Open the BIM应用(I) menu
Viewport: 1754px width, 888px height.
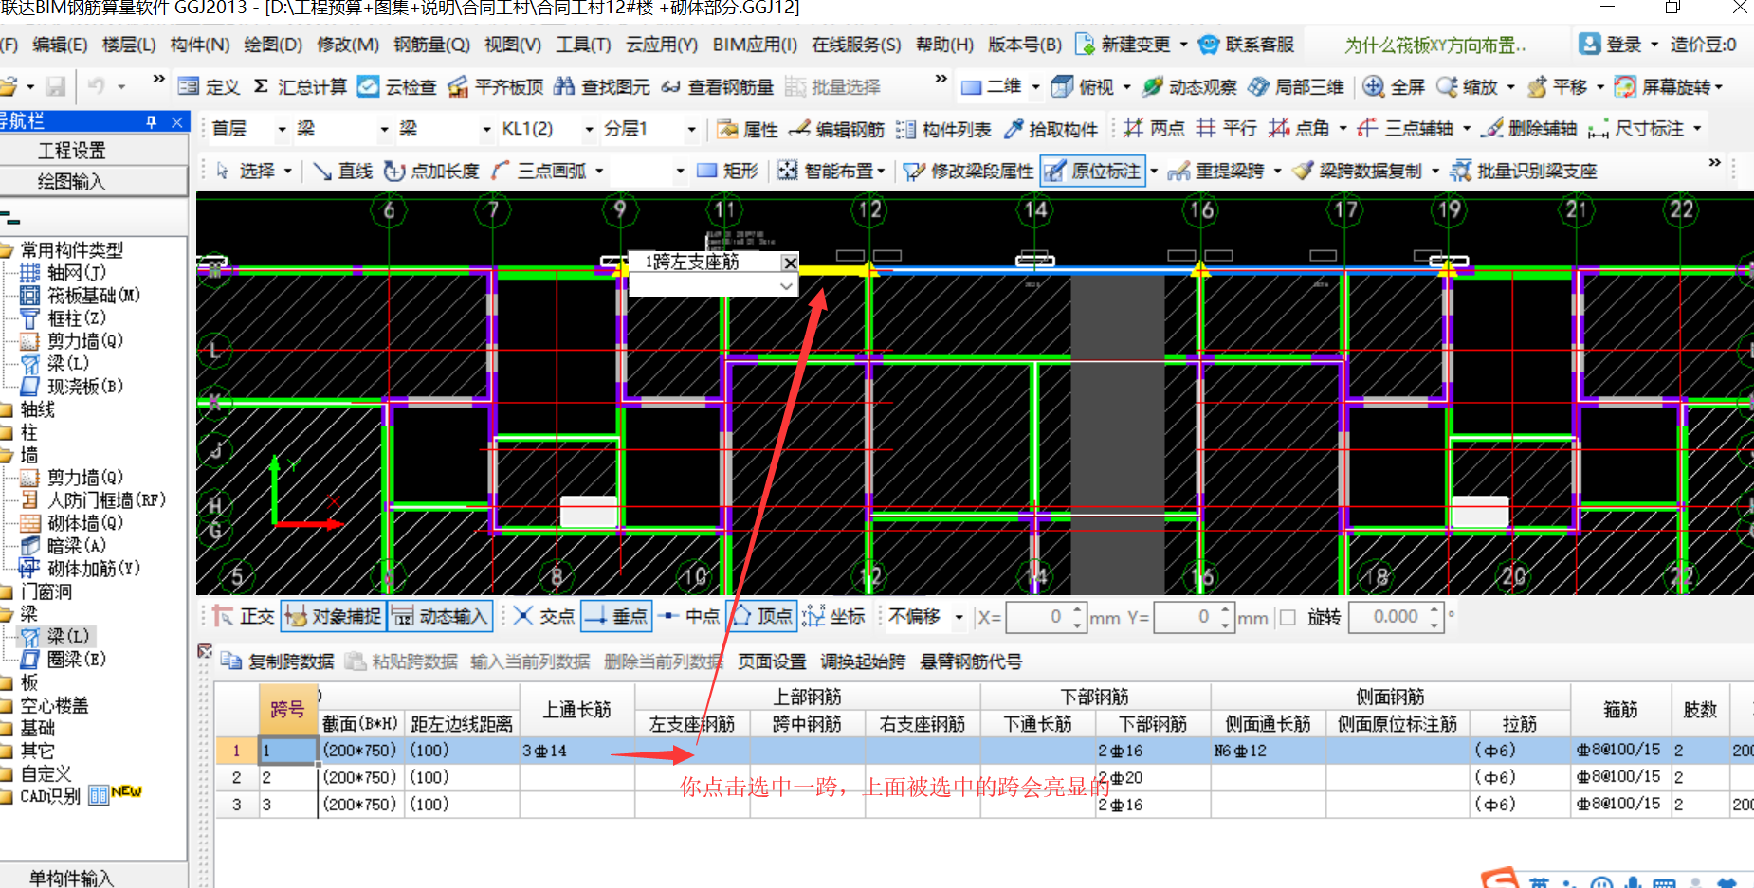click(755, 45)
